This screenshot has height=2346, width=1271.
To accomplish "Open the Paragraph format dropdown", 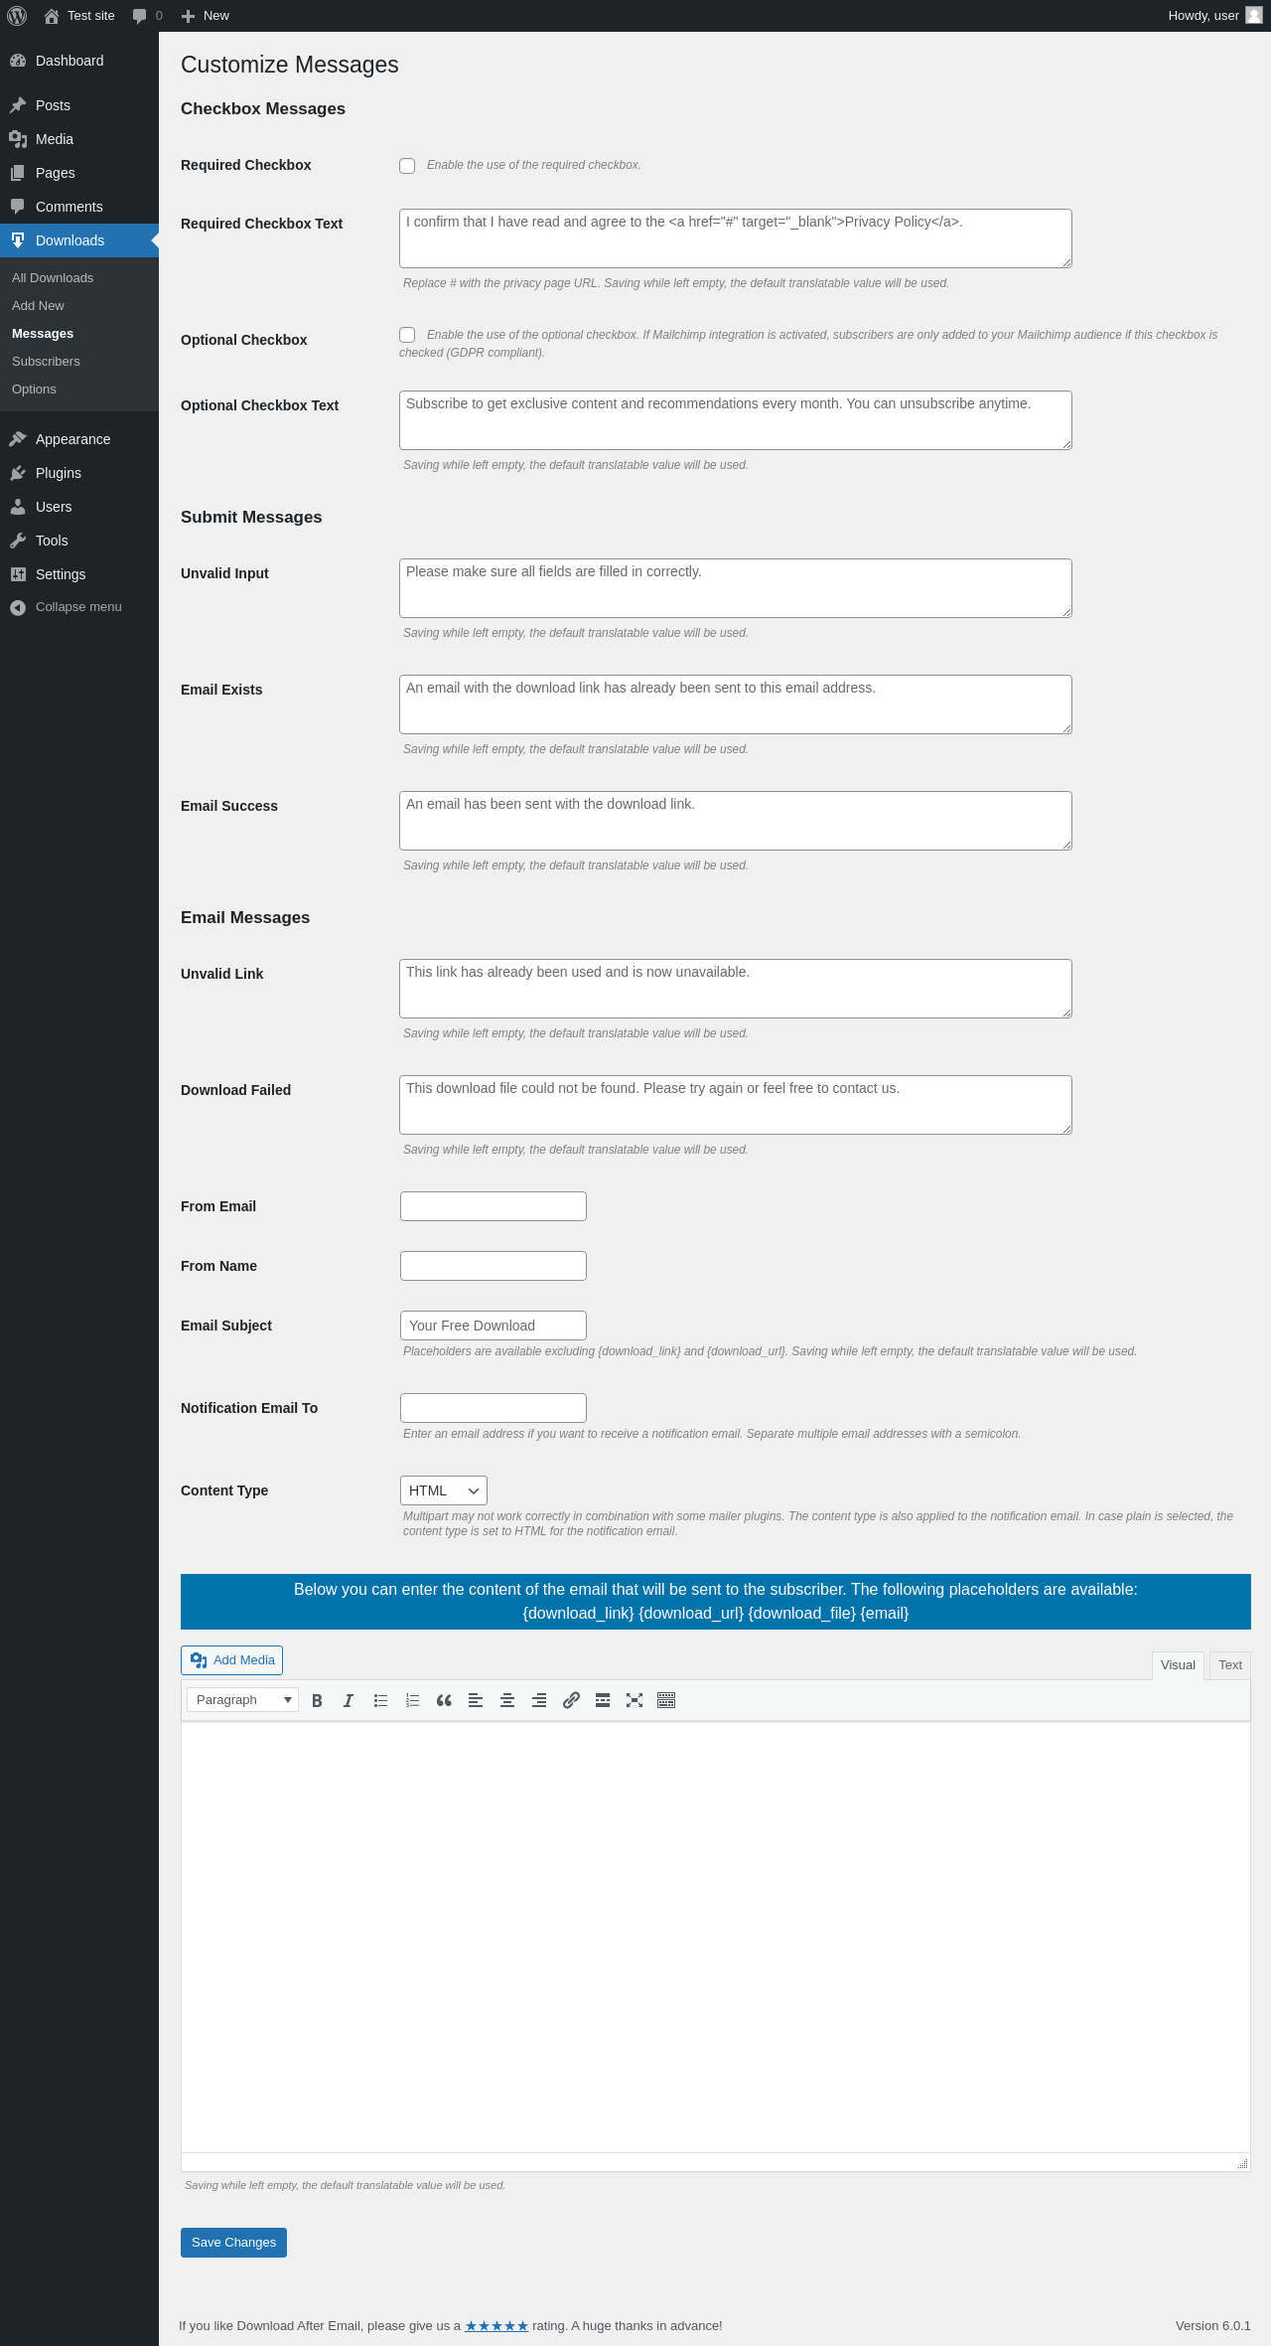I will [242, 1700].
